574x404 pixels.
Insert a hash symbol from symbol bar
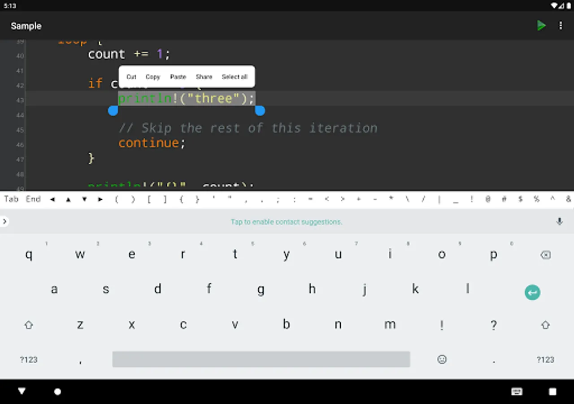504,199
